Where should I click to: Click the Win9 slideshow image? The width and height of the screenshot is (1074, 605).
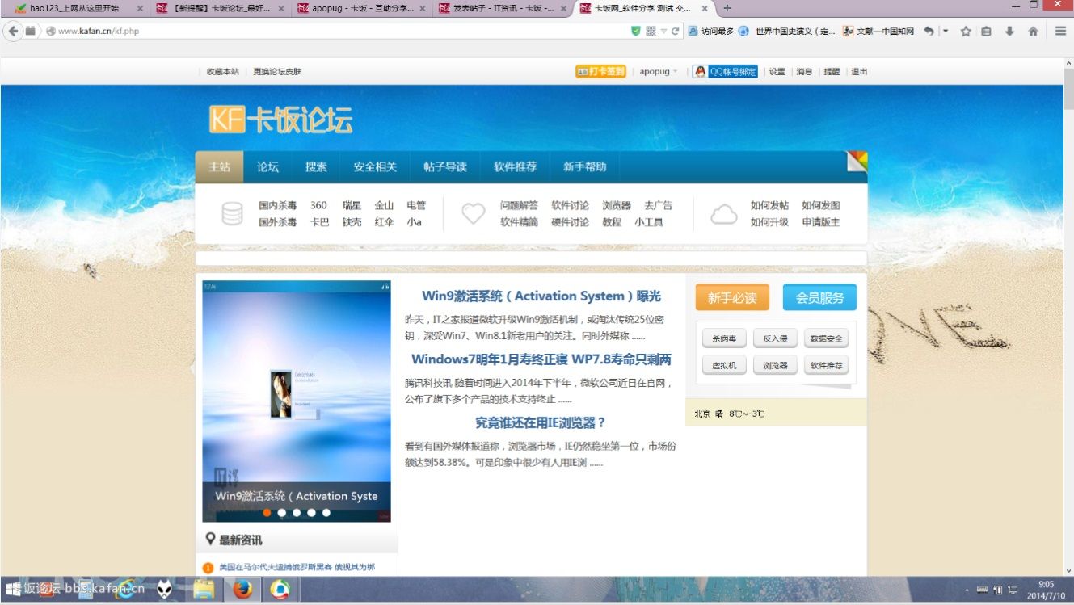(x=297, y=401)
